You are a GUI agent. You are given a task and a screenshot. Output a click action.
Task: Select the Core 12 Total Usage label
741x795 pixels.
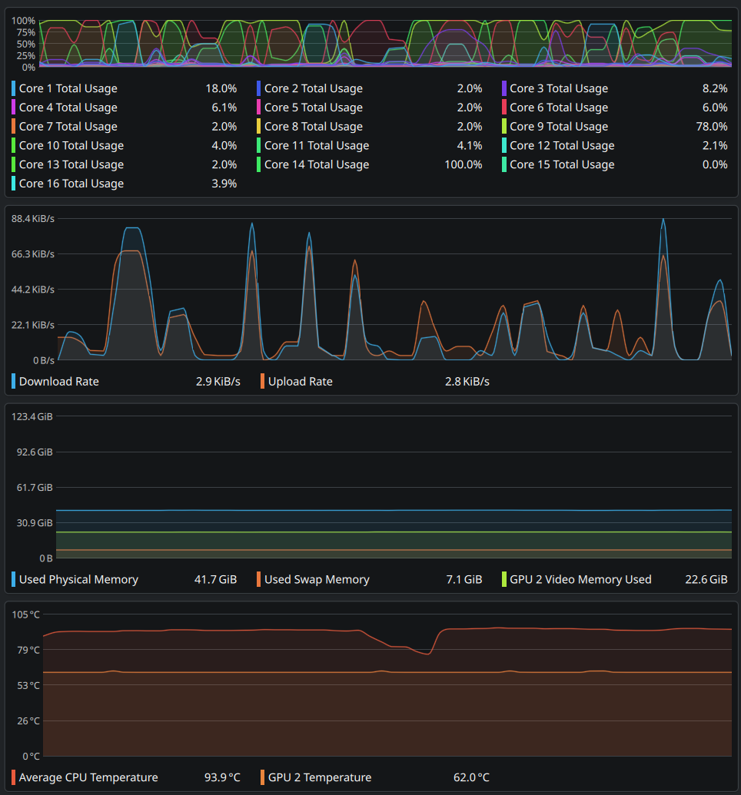pos(562,145)
